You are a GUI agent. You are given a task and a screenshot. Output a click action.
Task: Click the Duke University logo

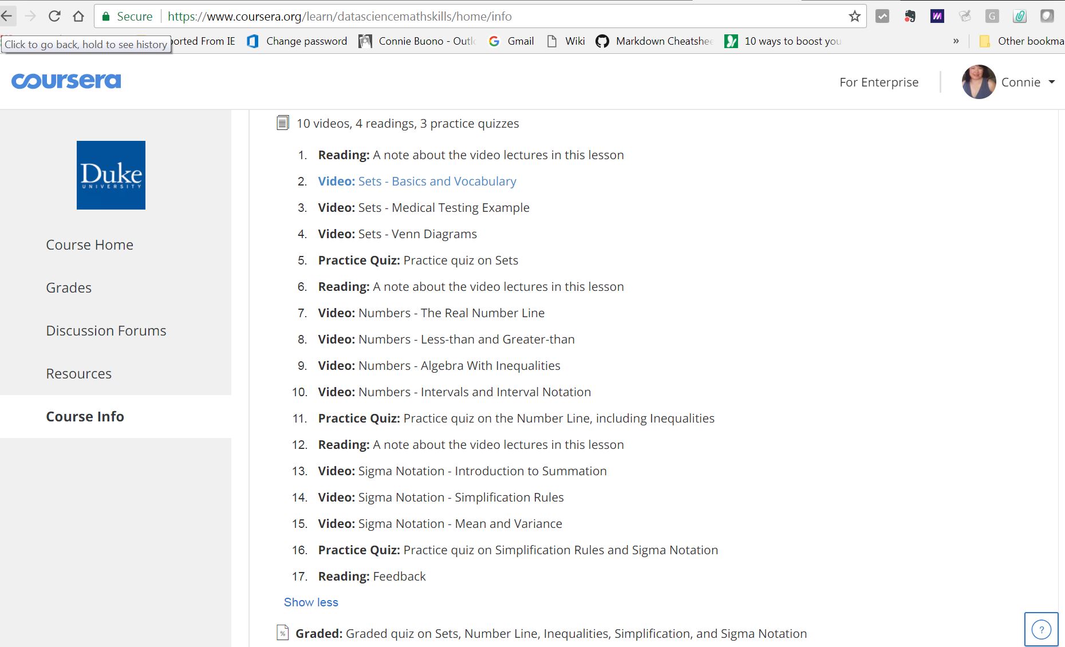pos(111,175)
